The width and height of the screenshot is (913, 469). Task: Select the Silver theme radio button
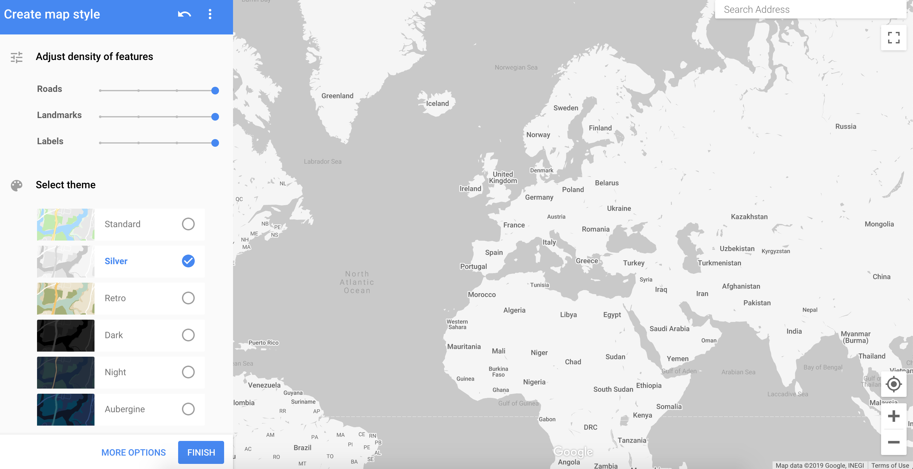pos(188,261)
